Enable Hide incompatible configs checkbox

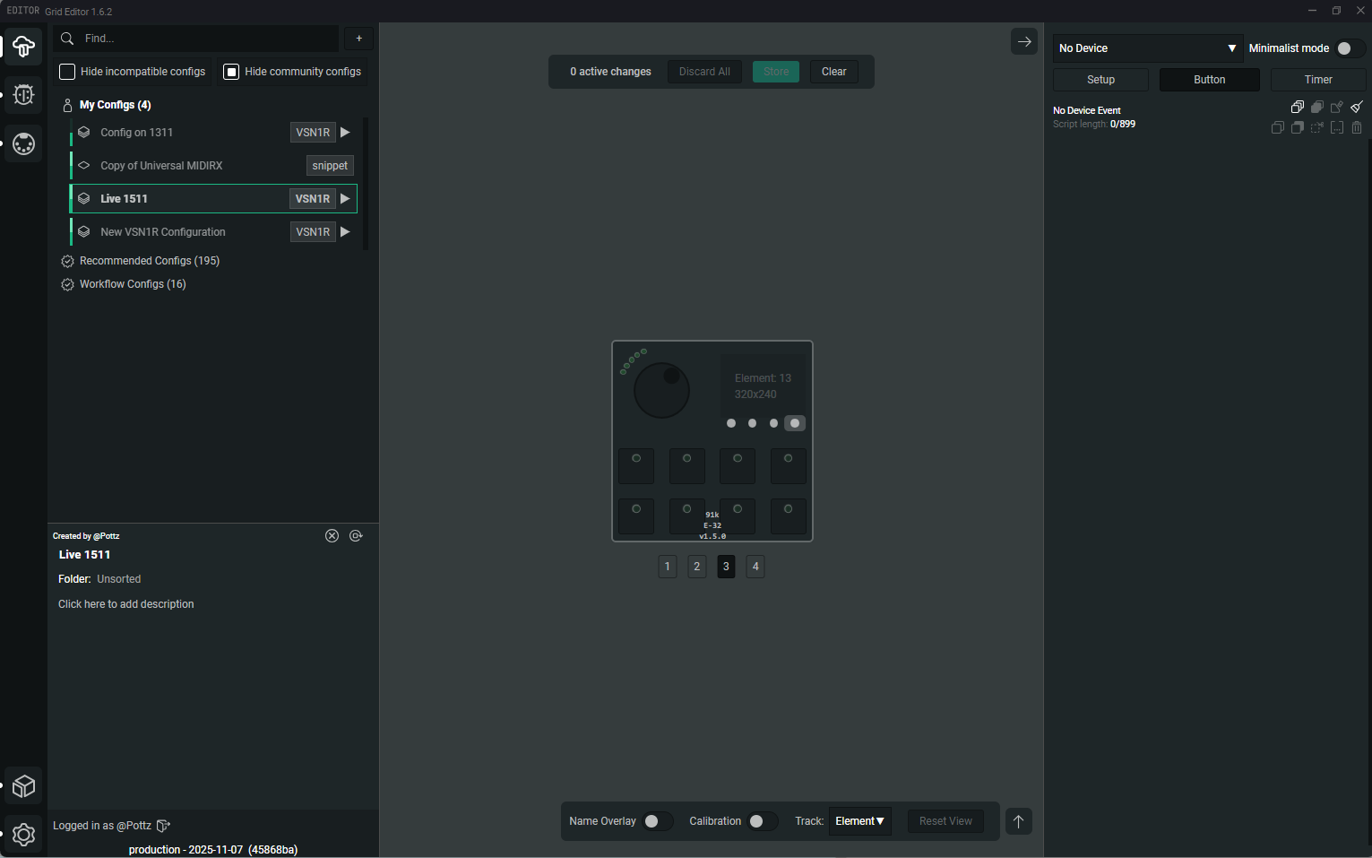tap(67, 72)
